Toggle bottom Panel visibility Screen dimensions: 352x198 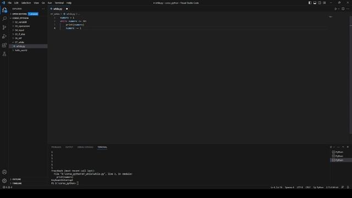[x=315, y=3]
